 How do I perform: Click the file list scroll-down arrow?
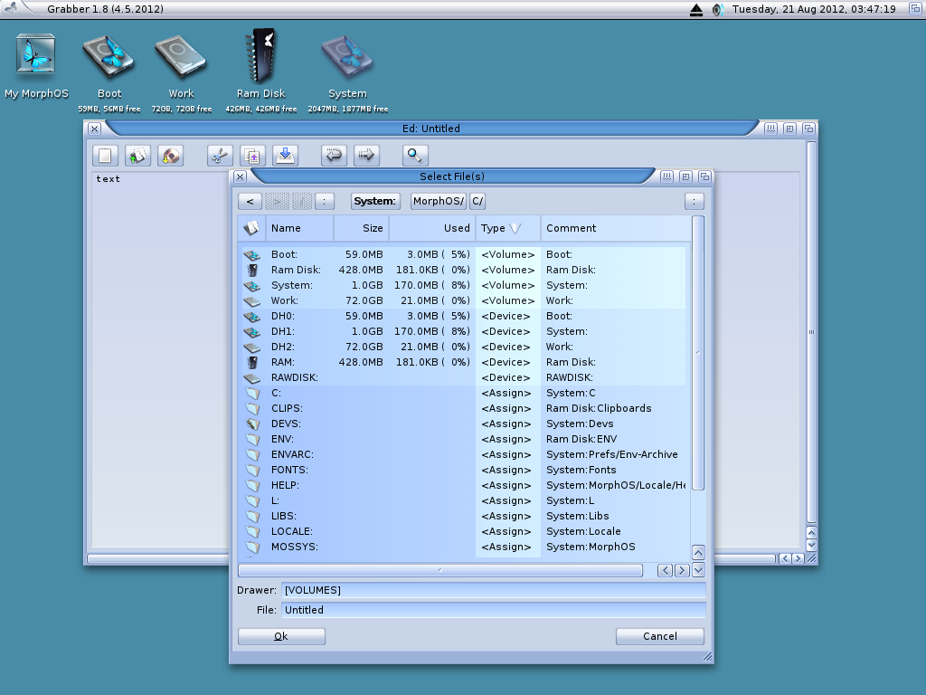coord(698,570)
